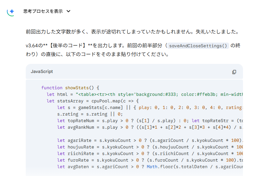
Task: Click the 'let furoRate' code line
Action: coord(150,160)
